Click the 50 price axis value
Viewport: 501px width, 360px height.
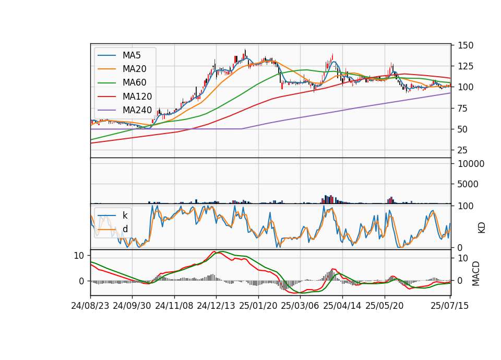[463, 129]
